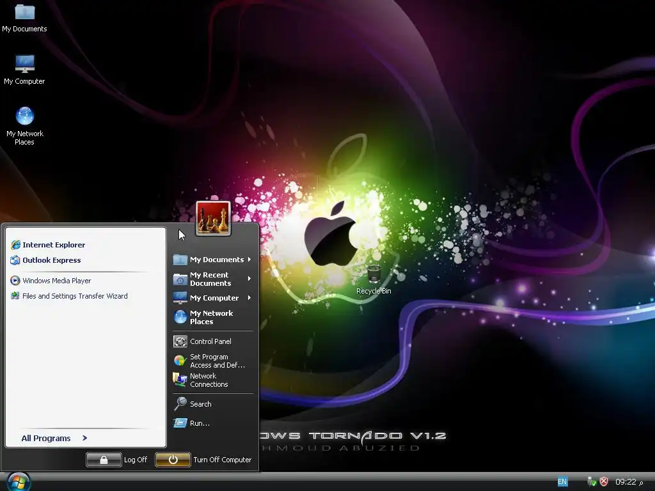Image resolution: width=655 pixels, height=491 pixels.
Task: Open the Control Panel text entry
Action: point(210,341)
